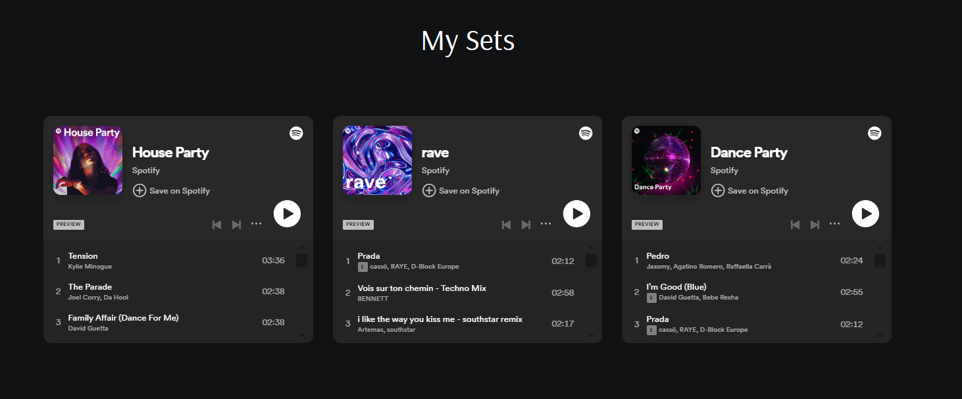
Task: Open the rave playlist title link
Action: pos(435,153)
